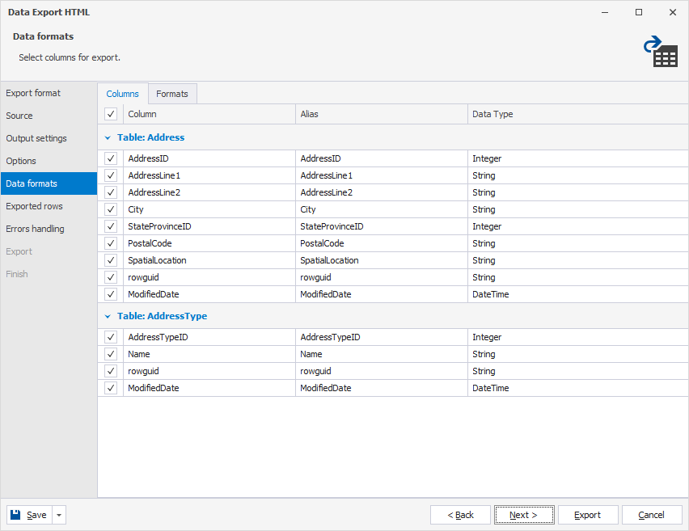Select the alias cell for Name
The width and height of the screenshot is (689, 531).
click(382, 354)
